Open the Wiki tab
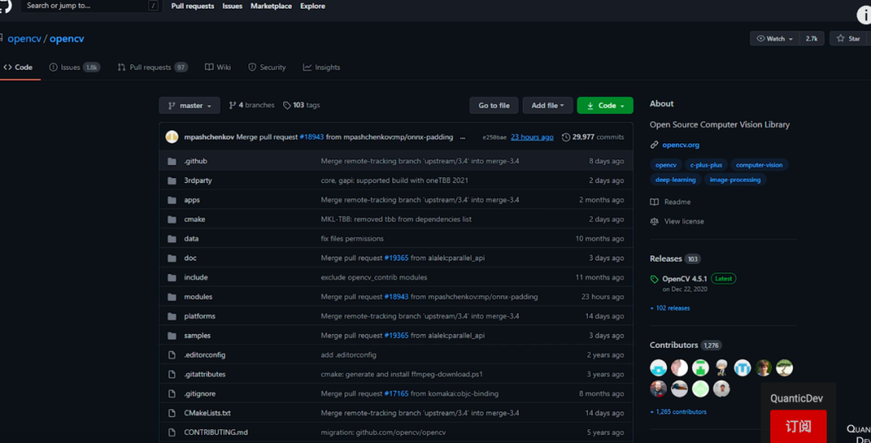This screenshot has height=443, width=871. 218,67
